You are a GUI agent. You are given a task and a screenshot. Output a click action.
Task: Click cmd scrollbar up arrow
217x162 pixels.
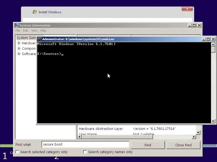pyautogui.click(x=213, y=44)
